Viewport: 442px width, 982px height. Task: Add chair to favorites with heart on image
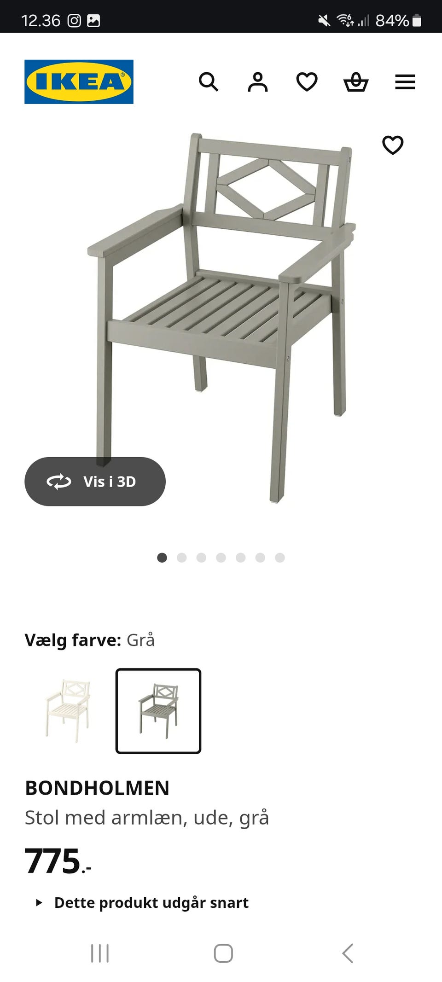[393, 145]
